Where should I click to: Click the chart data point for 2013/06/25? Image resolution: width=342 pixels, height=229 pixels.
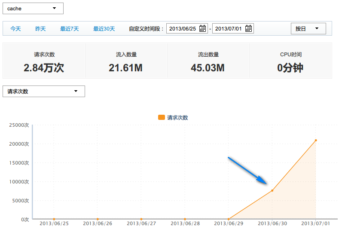click(x=54, y=219)
